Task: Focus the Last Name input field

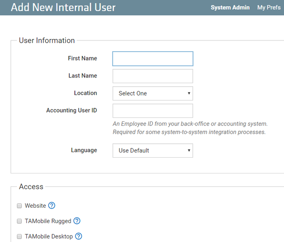Action: (152, 76)
